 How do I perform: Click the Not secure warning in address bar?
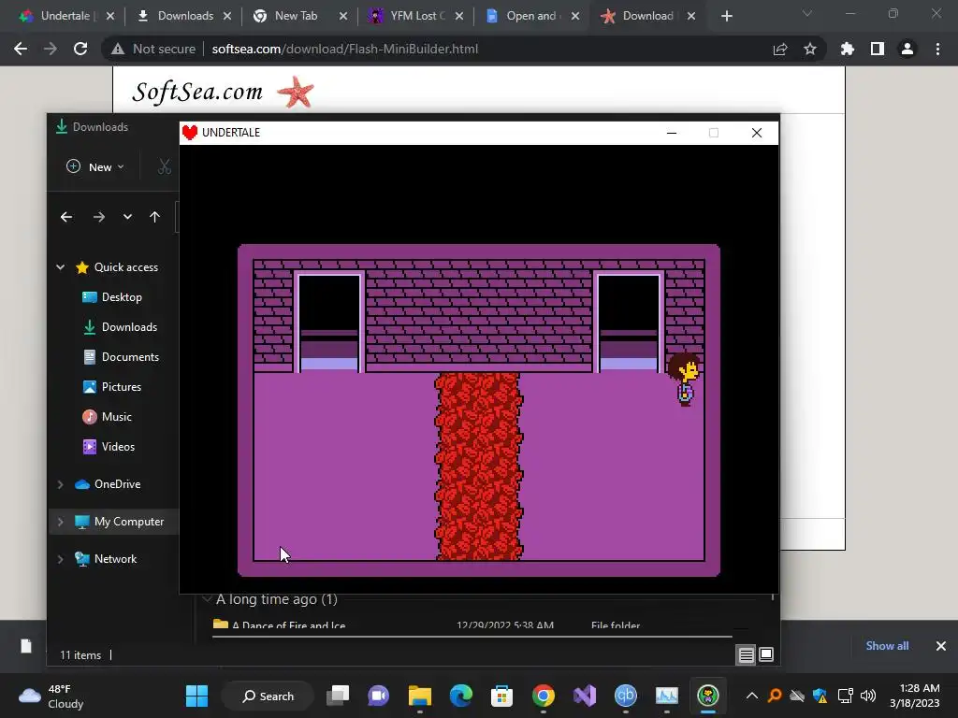tap(153, 49)
